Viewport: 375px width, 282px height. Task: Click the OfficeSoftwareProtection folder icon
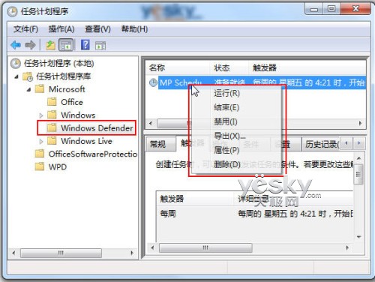coord(40,154)
